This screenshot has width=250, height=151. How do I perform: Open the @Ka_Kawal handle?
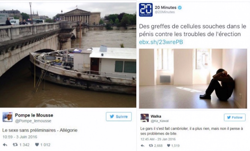160,121
